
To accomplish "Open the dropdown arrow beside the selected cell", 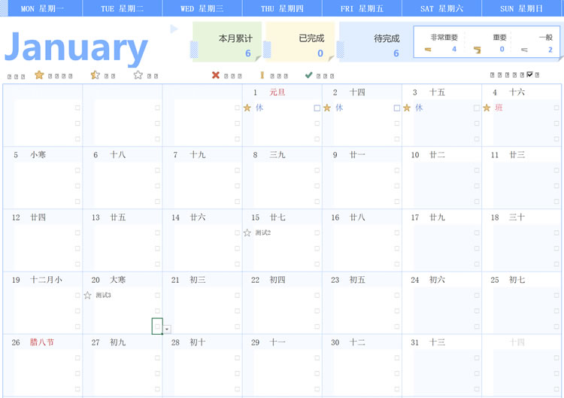I will [167, 330].
